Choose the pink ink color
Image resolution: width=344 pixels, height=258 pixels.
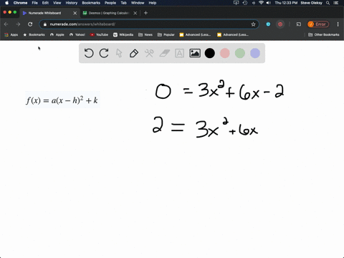[x=225, y=53]
